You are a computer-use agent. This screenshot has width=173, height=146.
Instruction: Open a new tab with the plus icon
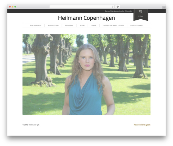click(x=164, y=8)
